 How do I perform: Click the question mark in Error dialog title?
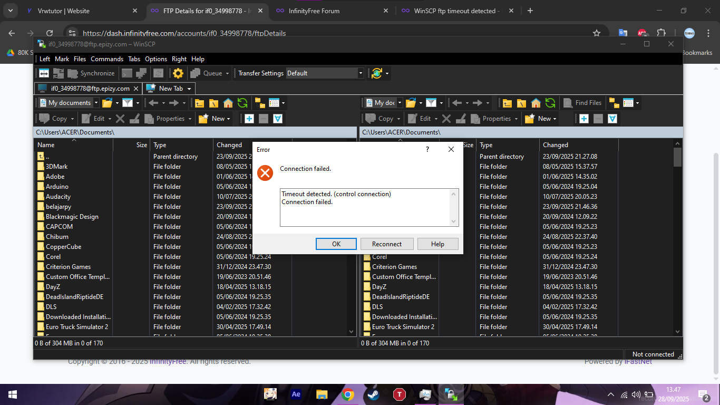(x=427, y=150)
